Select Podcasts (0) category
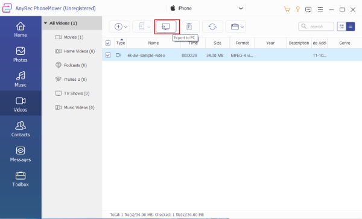Viewport: 362px width, 219px height. [71, 65]
